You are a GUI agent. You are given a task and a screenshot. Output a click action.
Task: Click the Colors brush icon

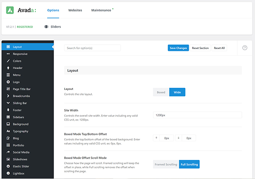tap(8, 61)
